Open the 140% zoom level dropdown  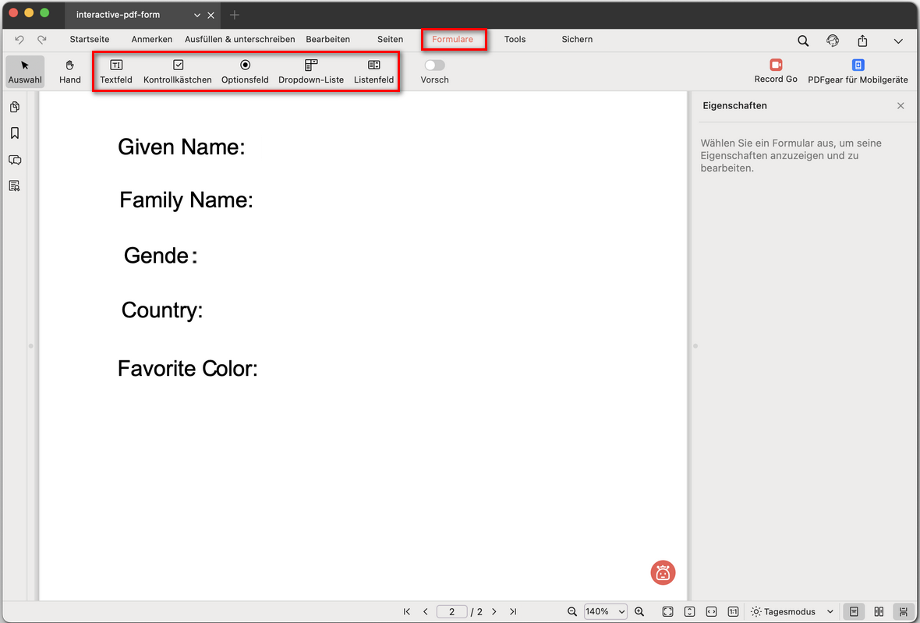click(606, 612)
